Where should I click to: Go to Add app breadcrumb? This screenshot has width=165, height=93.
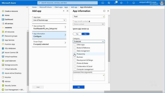(x=74, y=7)
